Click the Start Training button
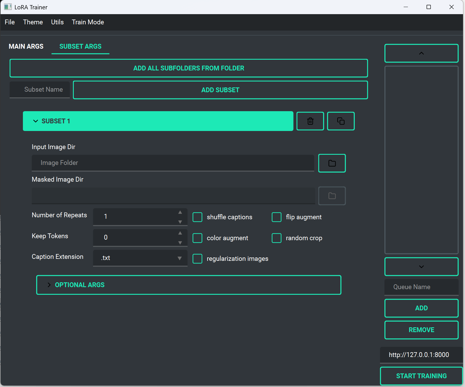Screen dimensions: 465x387 (x=421, y=376)
